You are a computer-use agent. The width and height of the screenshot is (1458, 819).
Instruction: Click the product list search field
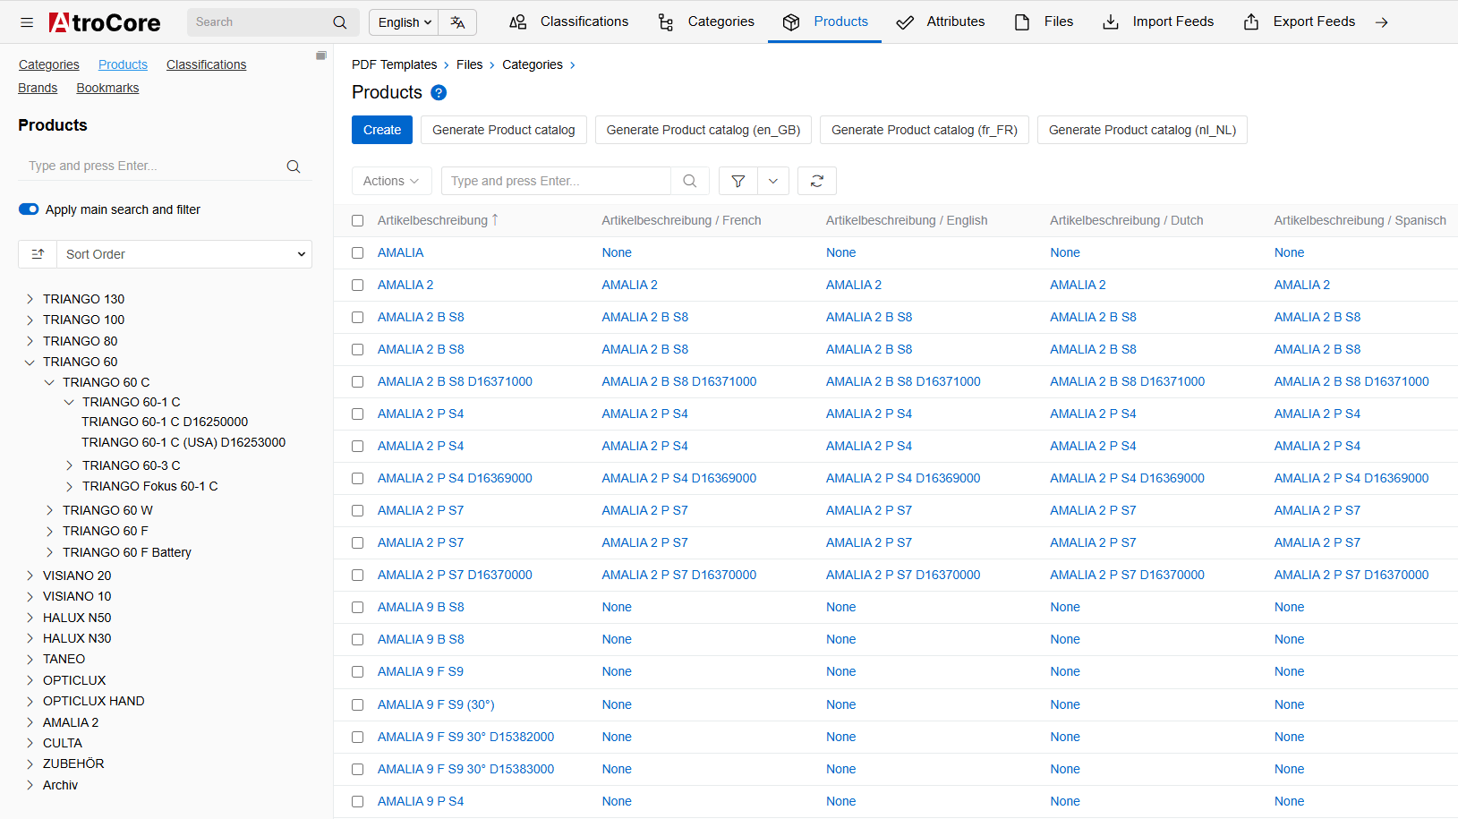(x=556, y=181)
